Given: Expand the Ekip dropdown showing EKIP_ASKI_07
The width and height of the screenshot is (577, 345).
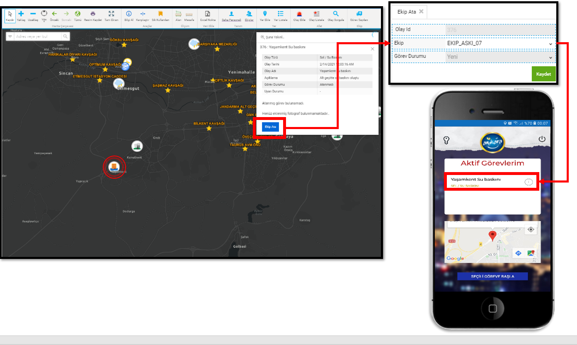Looking at the screenshot, I should [499, 43].
